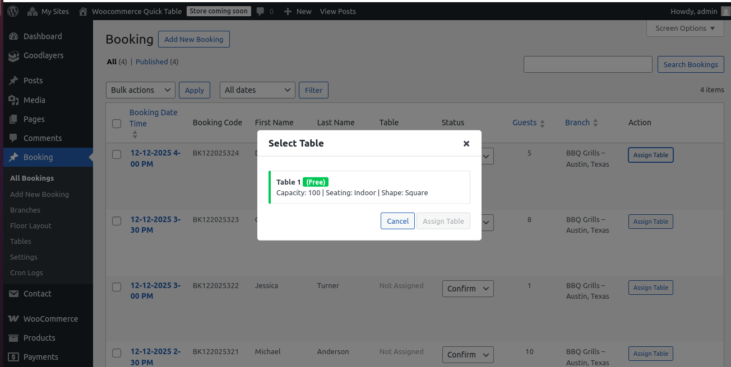Expand the All dates filter dropdown

coord(257,90)
